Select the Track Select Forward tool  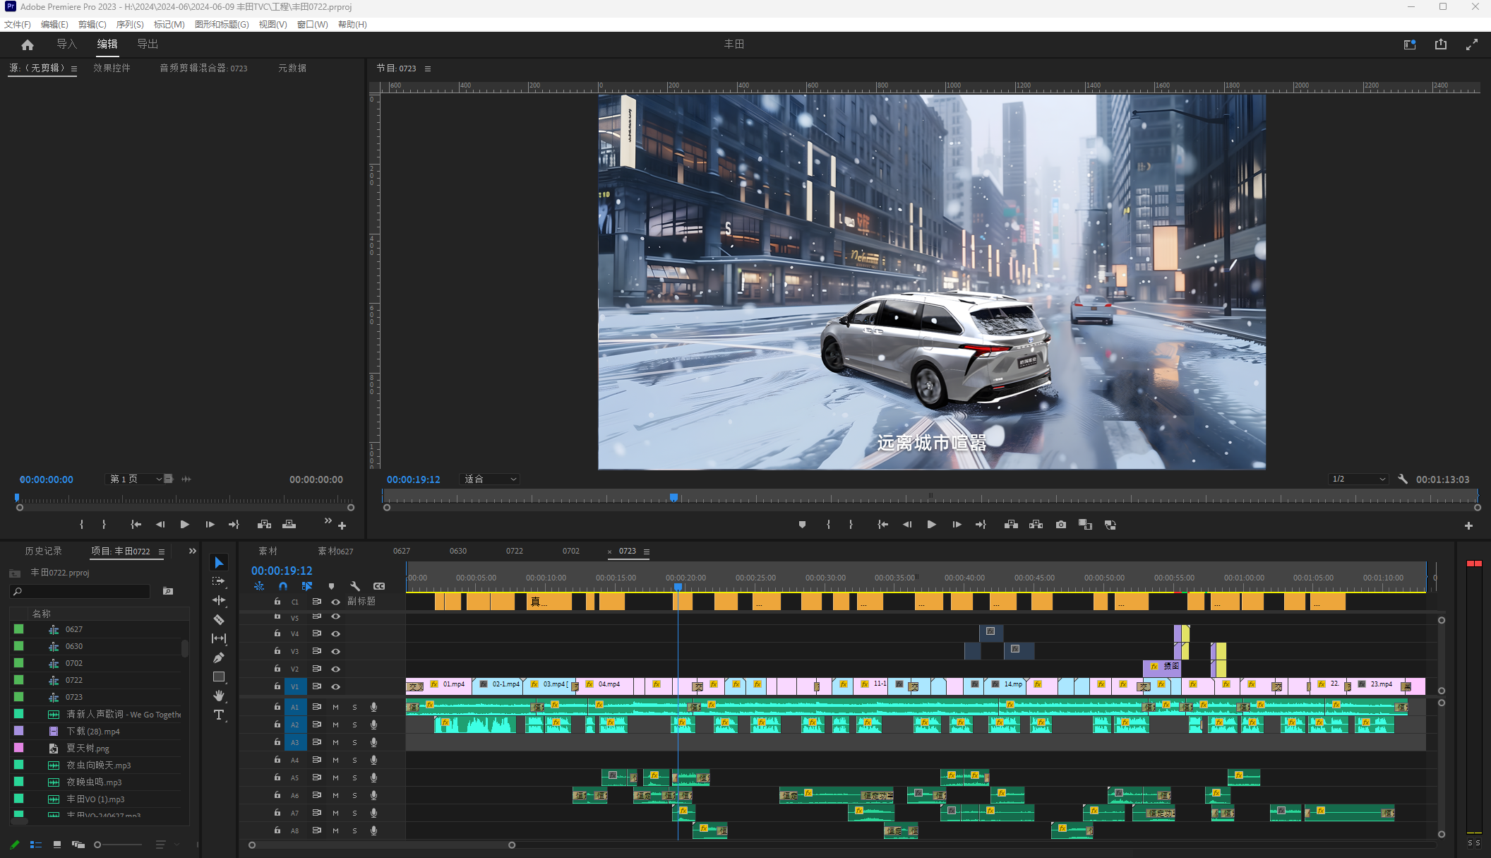pos(219,581)
